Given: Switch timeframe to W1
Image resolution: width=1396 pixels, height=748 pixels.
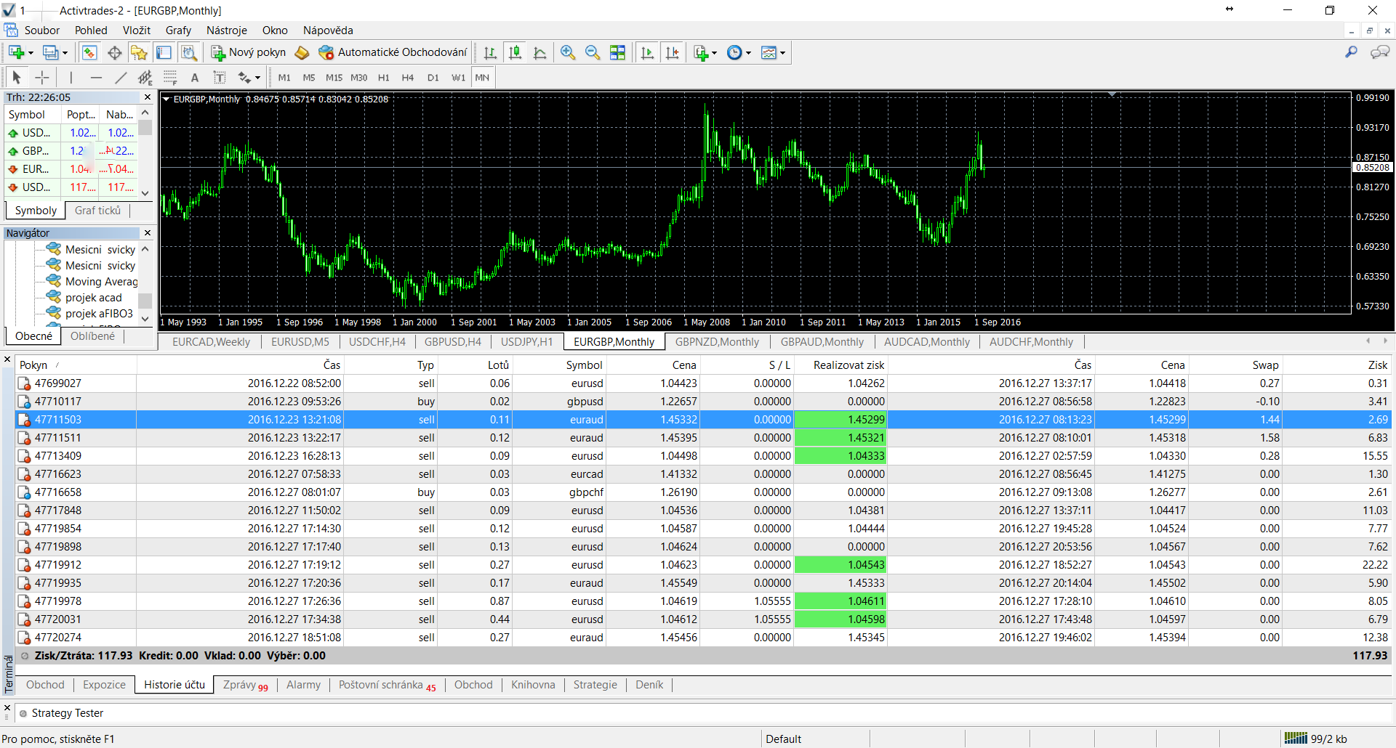Looking at the screenshot, I should [458, 77].
